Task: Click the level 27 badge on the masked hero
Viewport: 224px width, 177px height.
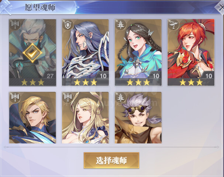Action: [50, 76]
